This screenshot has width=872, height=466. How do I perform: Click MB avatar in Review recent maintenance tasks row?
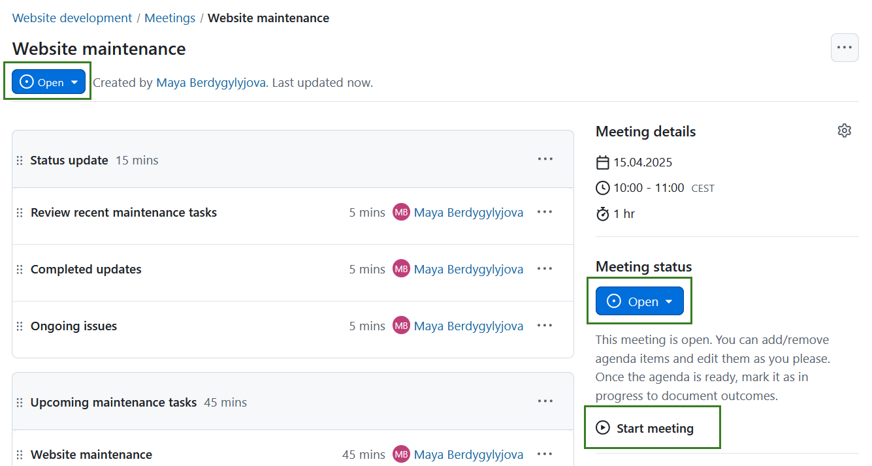[401, 212]
